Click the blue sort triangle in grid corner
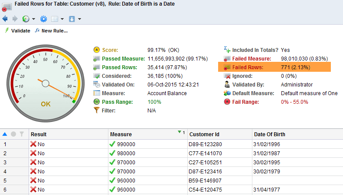The image size is (343, 195). pos(5,134)
